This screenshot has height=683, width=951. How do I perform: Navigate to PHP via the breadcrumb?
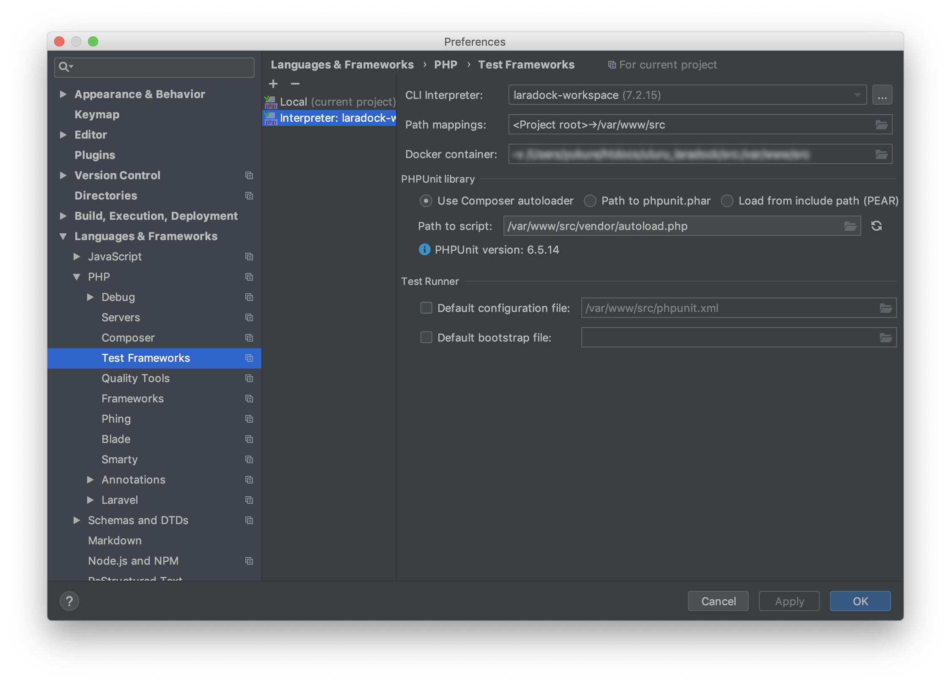445,64
